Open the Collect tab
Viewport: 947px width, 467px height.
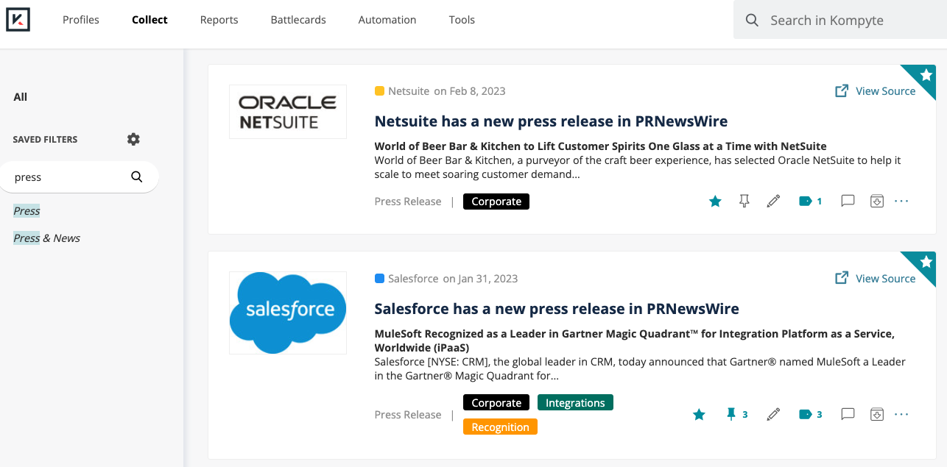(x=149, y=20)
